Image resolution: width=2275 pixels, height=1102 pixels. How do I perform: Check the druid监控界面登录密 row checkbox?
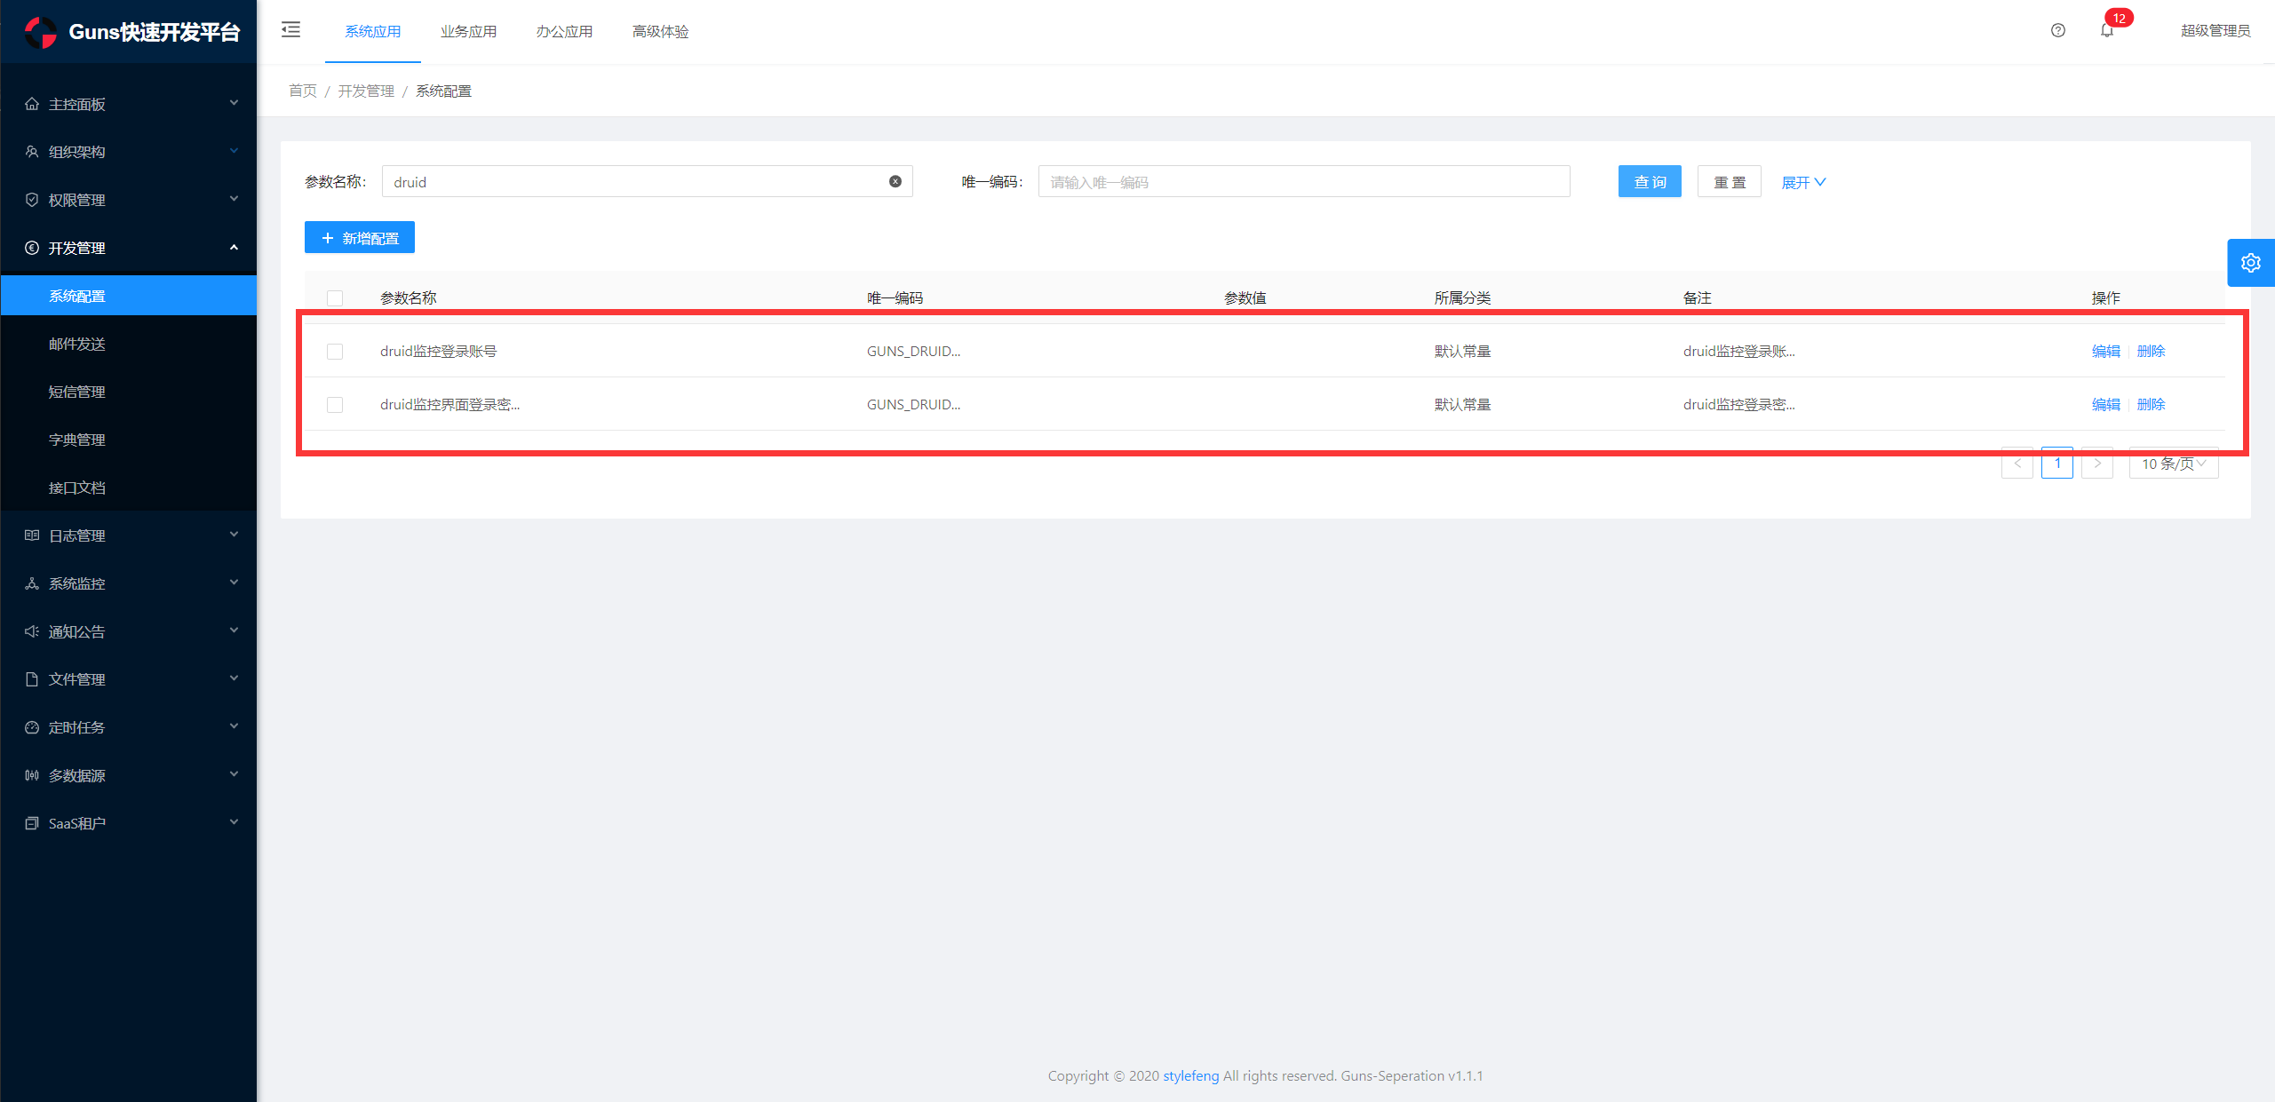335,405
